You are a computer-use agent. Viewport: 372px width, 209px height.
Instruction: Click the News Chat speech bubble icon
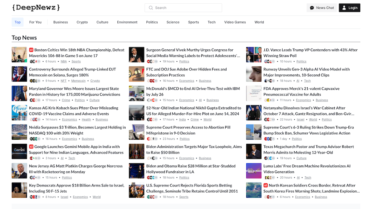(312, 8)
